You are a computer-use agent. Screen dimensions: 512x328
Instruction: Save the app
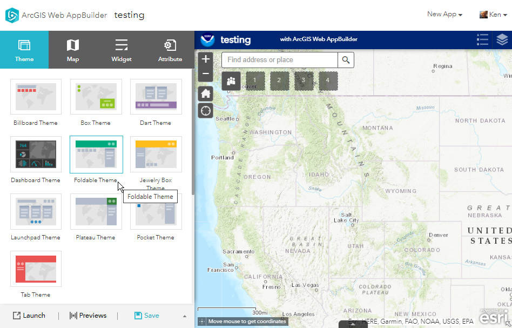(x=146, y=315)
